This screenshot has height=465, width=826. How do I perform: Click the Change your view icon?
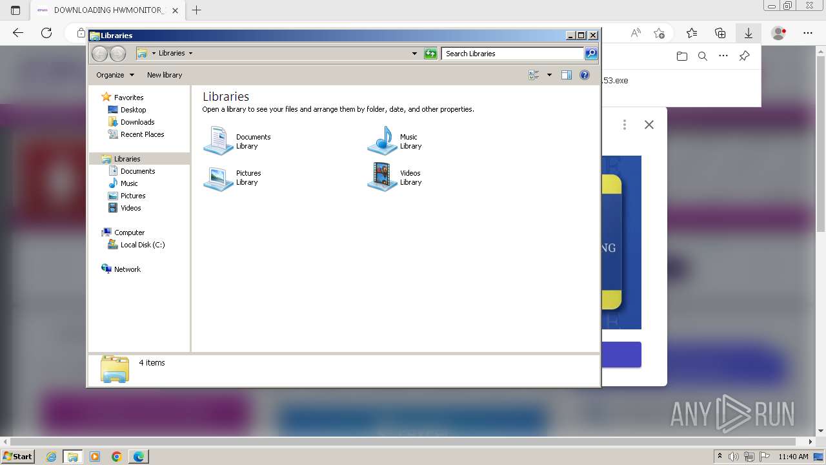click(x=534, y=75)
